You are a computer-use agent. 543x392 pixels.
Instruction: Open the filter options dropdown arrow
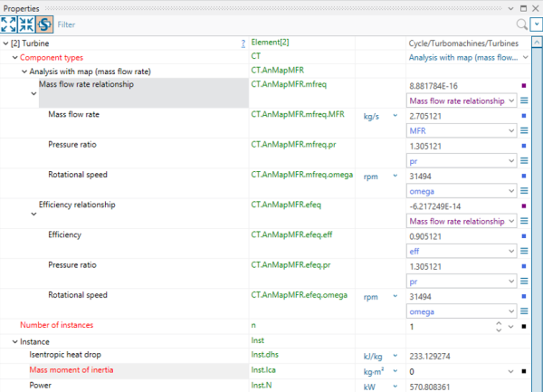(537, 24)
